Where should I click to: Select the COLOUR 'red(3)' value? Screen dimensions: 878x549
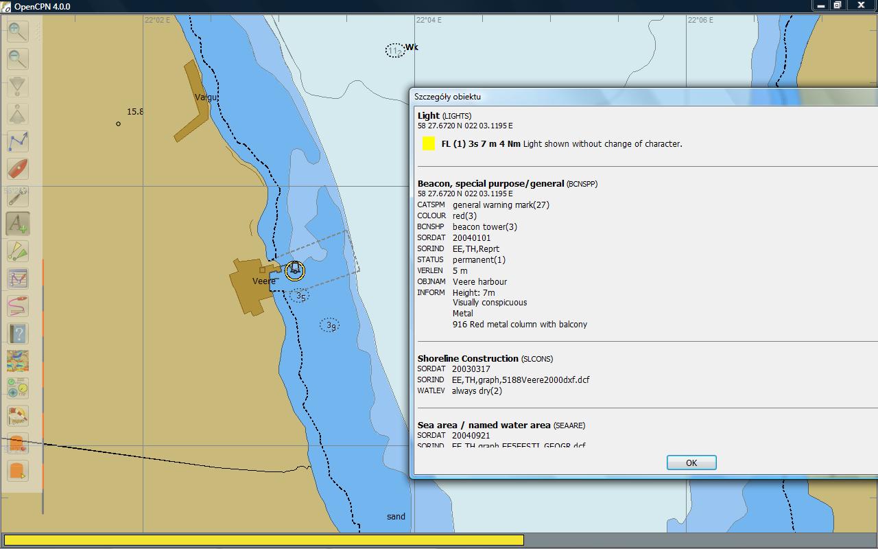point(464,215)
